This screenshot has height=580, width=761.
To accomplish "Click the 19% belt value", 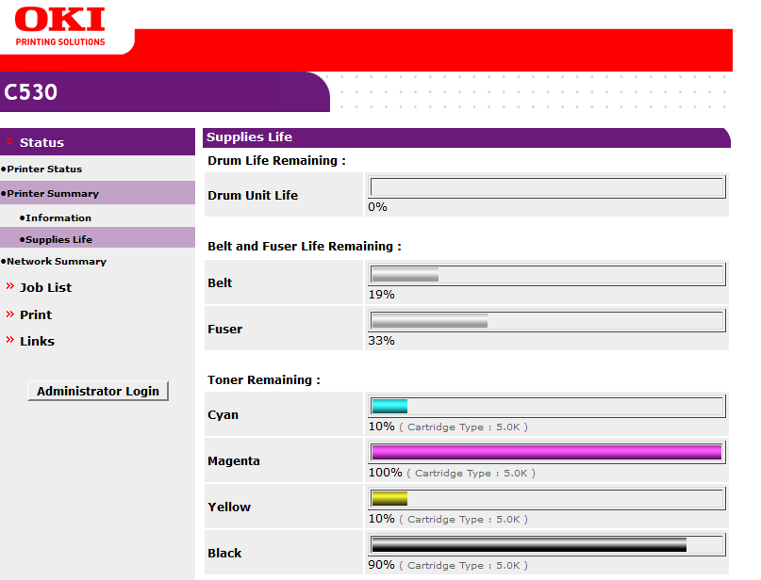I will [382, 295].
